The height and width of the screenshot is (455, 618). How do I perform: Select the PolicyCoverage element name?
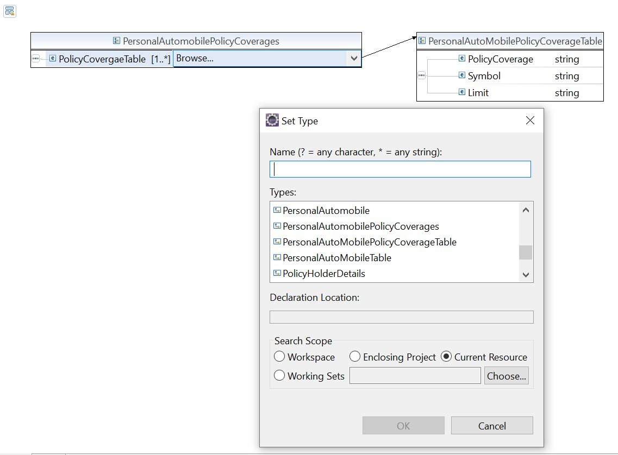click(x=501, y=59)
